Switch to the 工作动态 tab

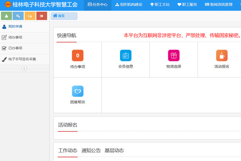pos(68,151)
